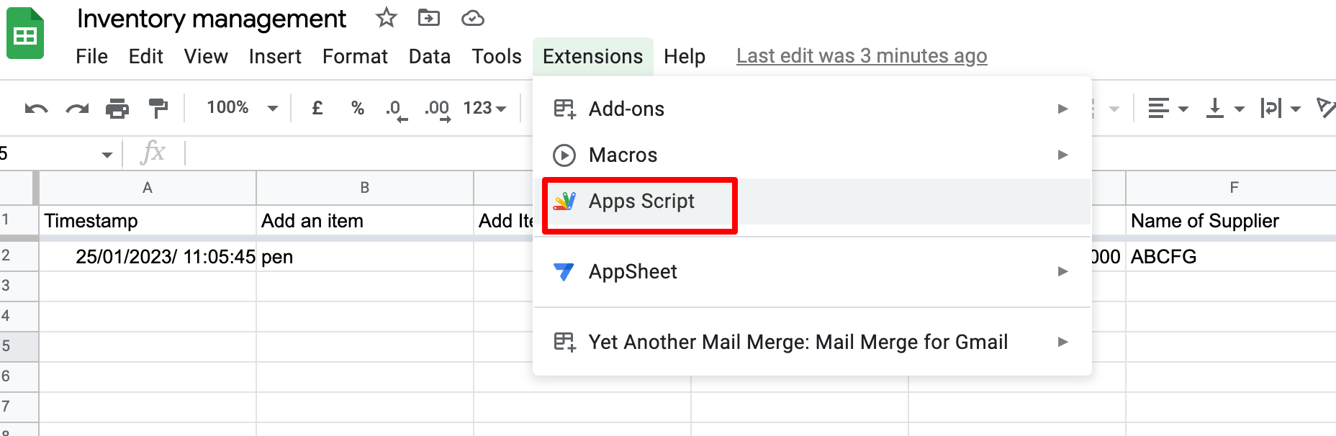
Task: Click the Macros play icon
Action: [x=564, y=155]
